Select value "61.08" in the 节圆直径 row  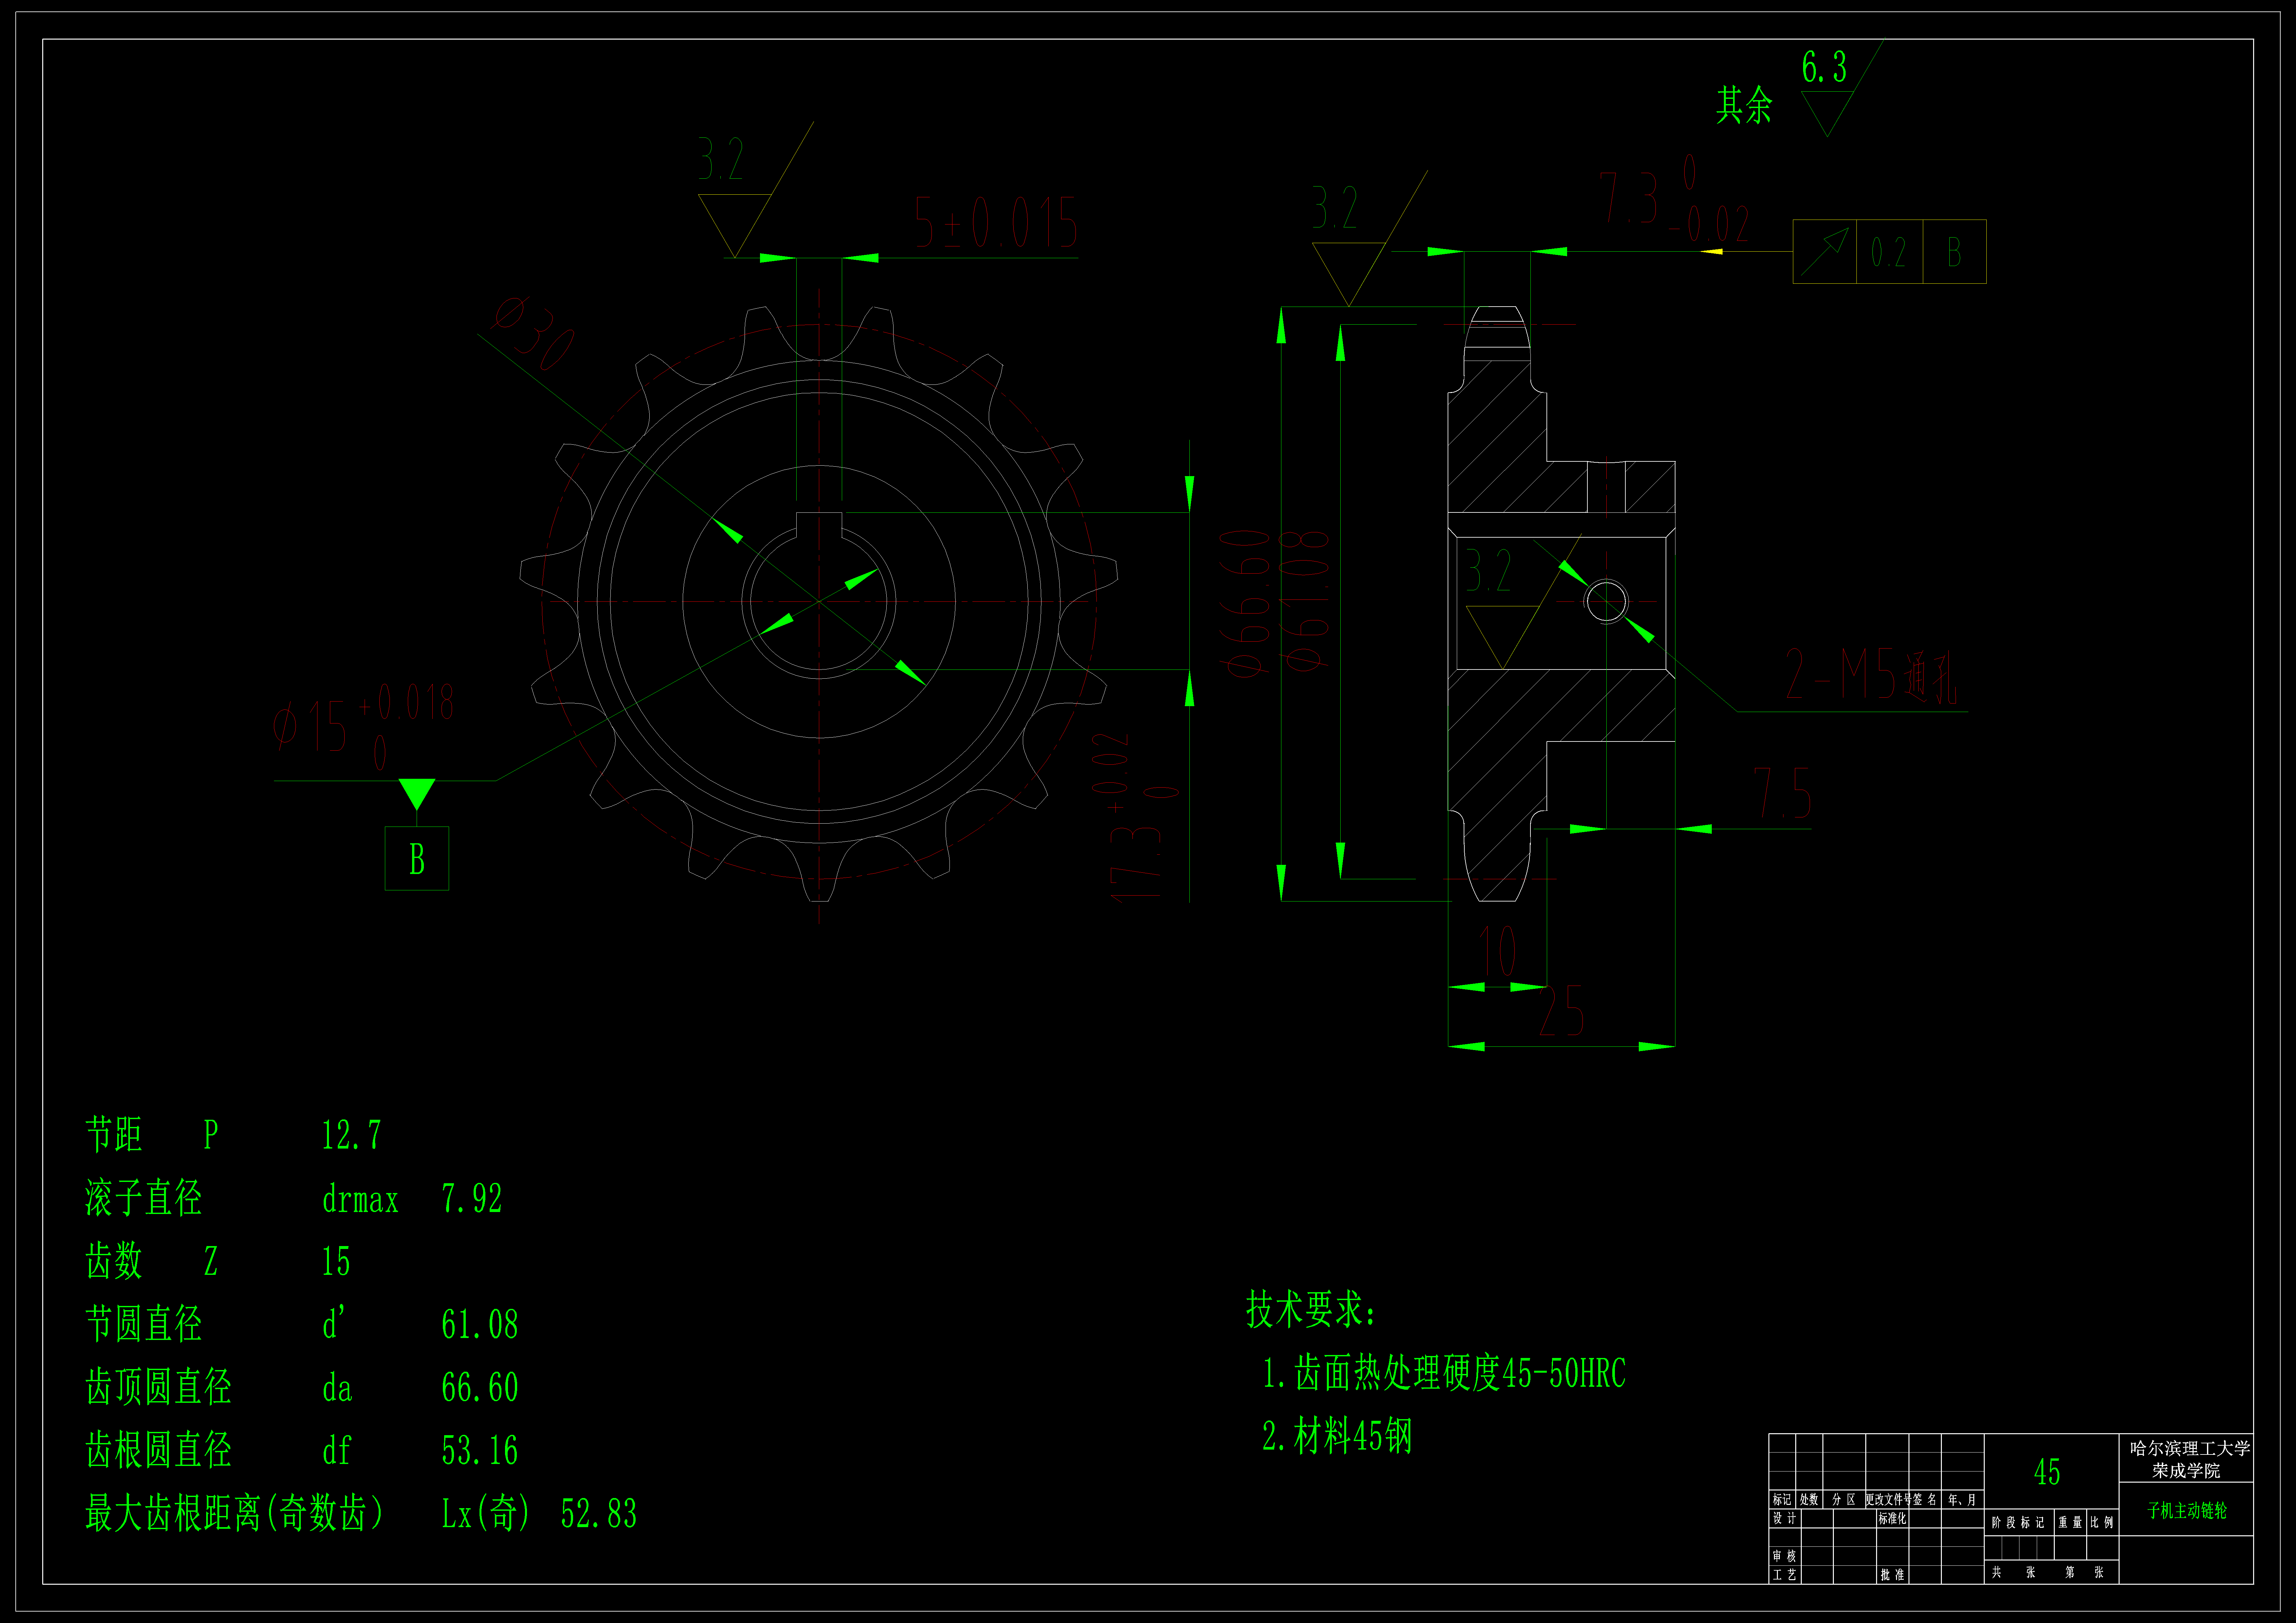(x=480, y=1324)
